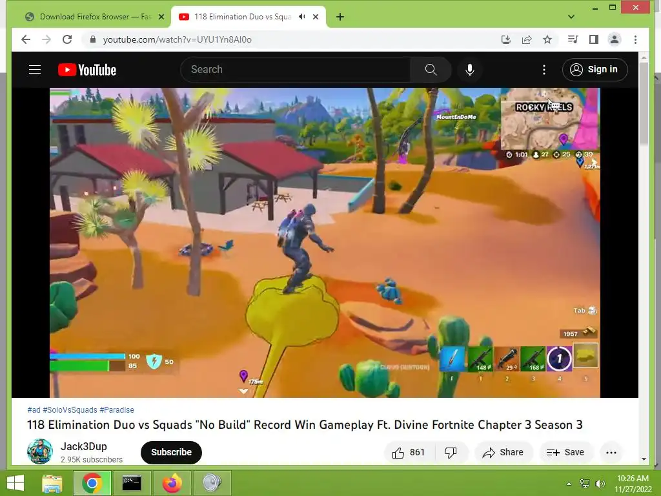Screen dimensions: 661x496
Task: Search with voice microphone icon
Action: (x=470, y=70)
